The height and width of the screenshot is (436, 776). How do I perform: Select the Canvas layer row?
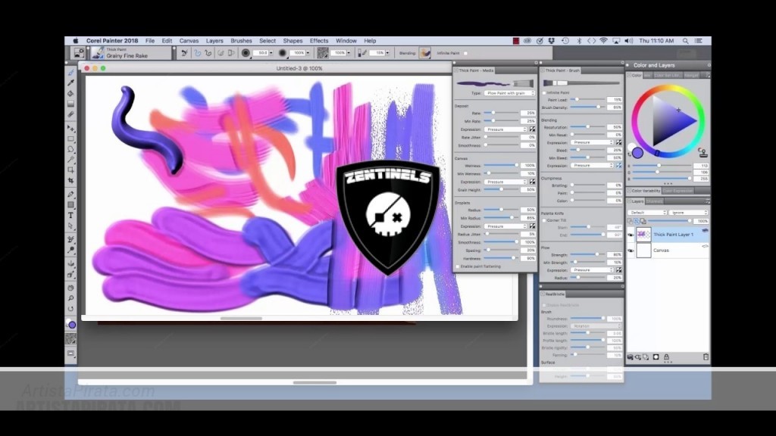click(668, 251)
